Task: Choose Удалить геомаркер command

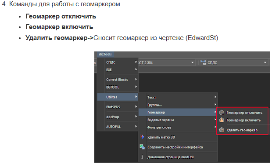Action: tap(243, 130)
